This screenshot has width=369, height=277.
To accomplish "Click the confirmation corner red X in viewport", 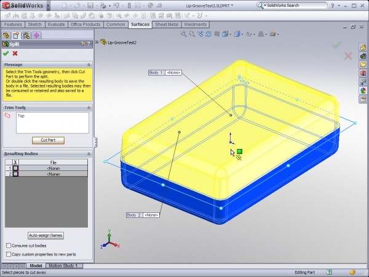I will [348, 56].
